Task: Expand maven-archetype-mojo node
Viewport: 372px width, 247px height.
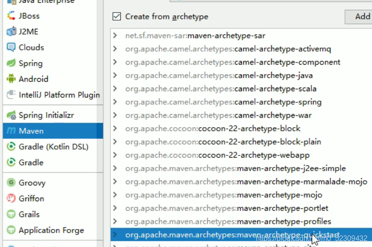Action: pyautogui.click(x=115, y=195)
